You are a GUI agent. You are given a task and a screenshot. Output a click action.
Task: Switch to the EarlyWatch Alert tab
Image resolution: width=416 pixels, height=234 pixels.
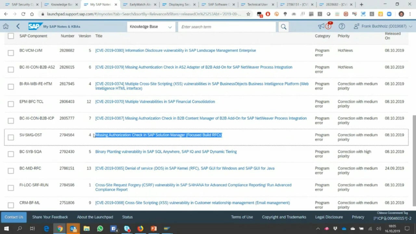click(x=139, y=5)
